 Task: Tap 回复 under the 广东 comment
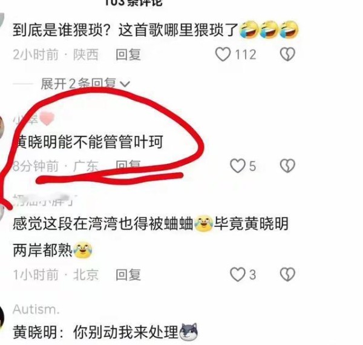pos(128,165)
